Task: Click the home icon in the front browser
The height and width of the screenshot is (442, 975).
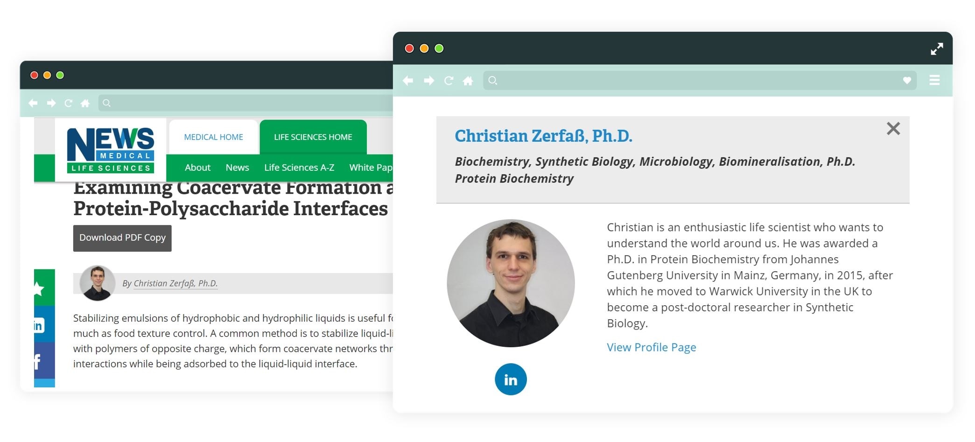Action: click(468, 81)
